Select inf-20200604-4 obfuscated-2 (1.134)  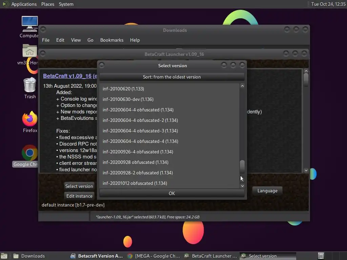169,120
